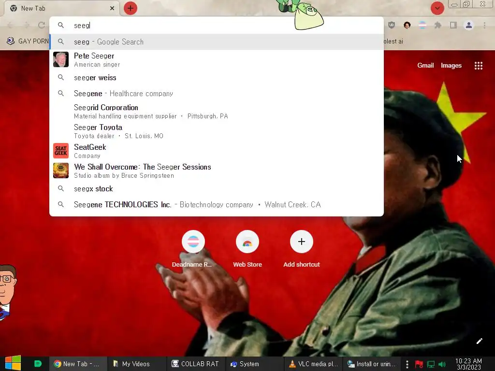Go back with the back arrow

11,25
